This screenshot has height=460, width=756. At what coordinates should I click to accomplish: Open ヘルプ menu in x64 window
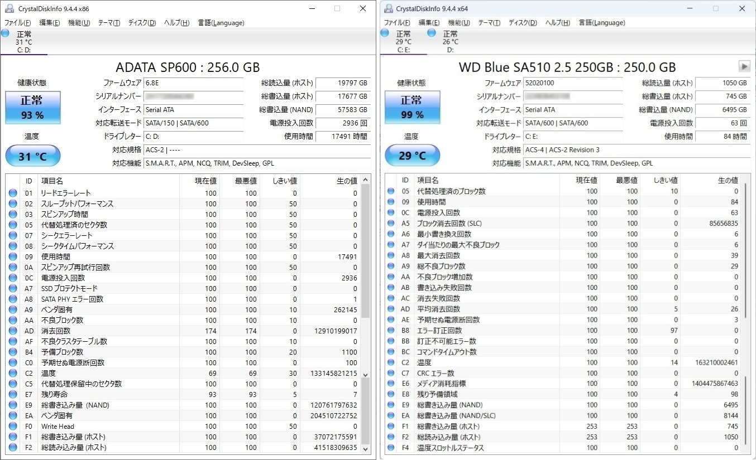coord(557,23)
